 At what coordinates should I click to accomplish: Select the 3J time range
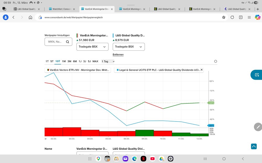coord(85,61)
